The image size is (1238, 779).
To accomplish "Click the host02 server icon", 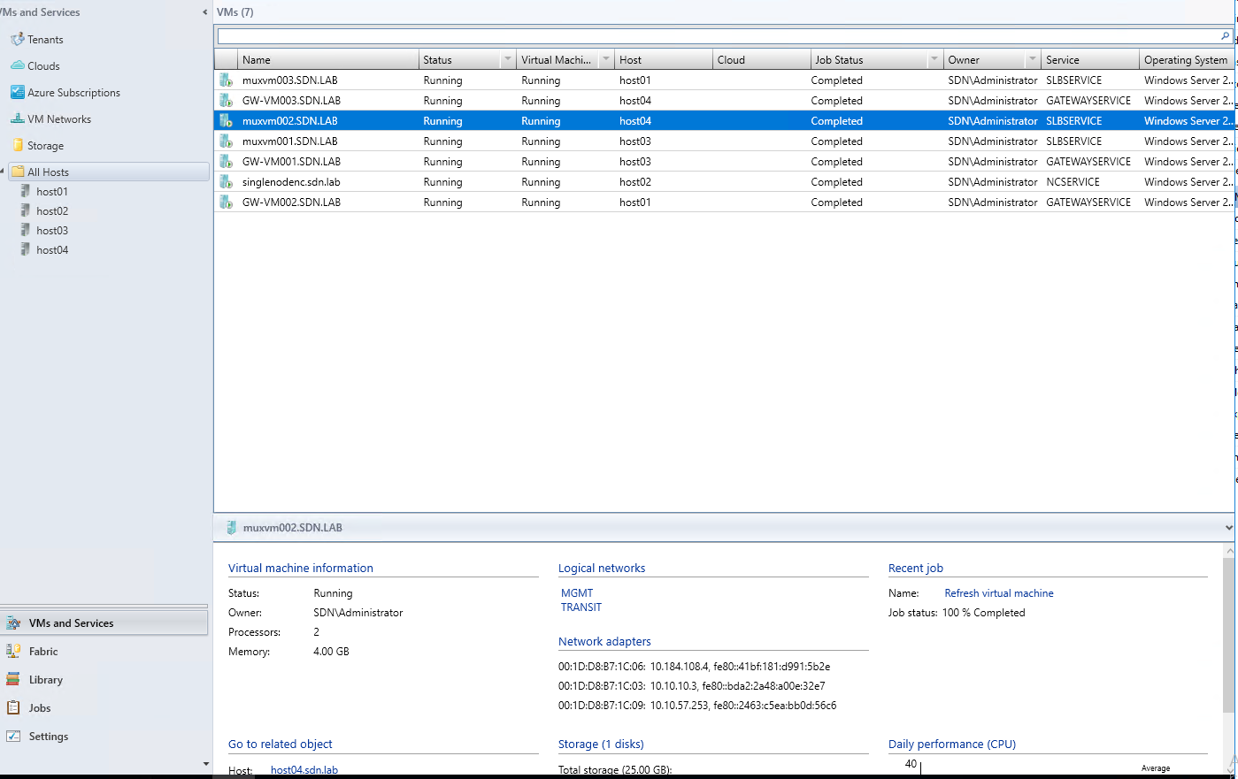I will click(x=26, y=210).
